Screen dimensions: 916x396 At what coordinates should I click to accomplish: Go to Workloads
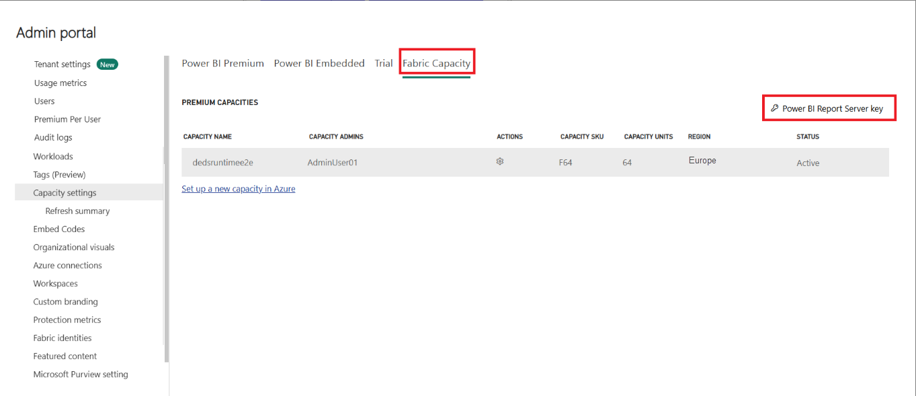53,156
